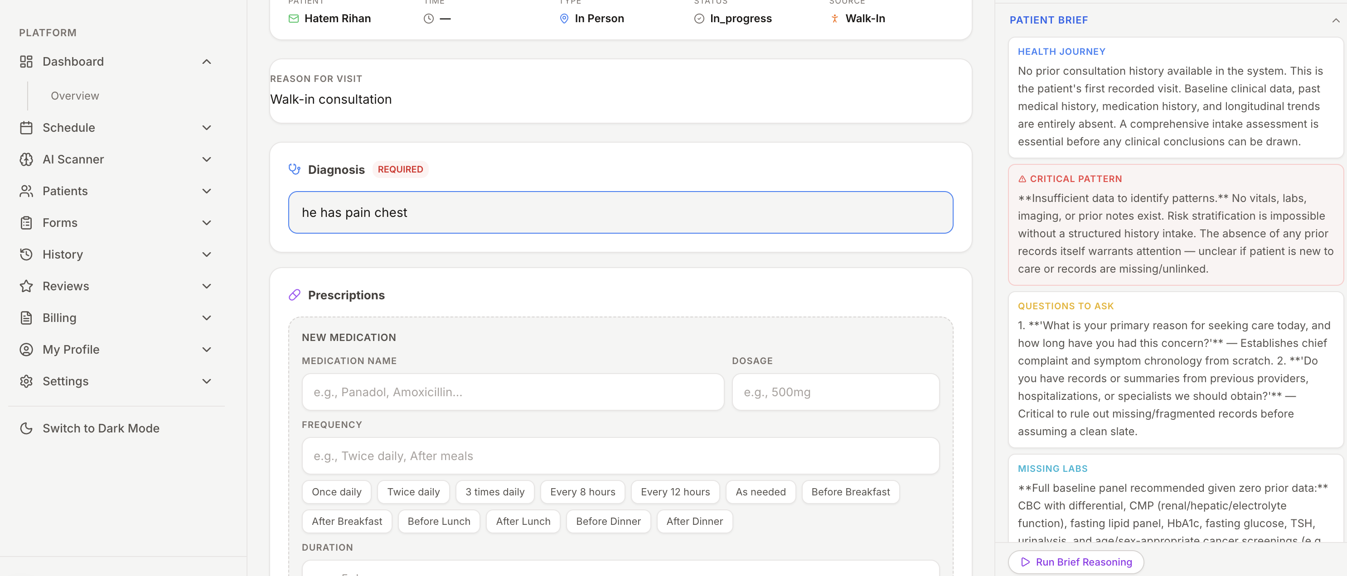Select the After Dinner chip
The image size is (1347, 576).
tap(694, 521)
